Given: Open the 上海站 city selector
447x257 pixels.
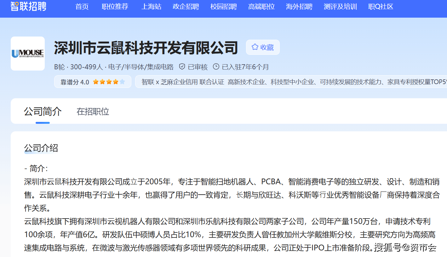Looking at the screenshot, I should [151, 7].
